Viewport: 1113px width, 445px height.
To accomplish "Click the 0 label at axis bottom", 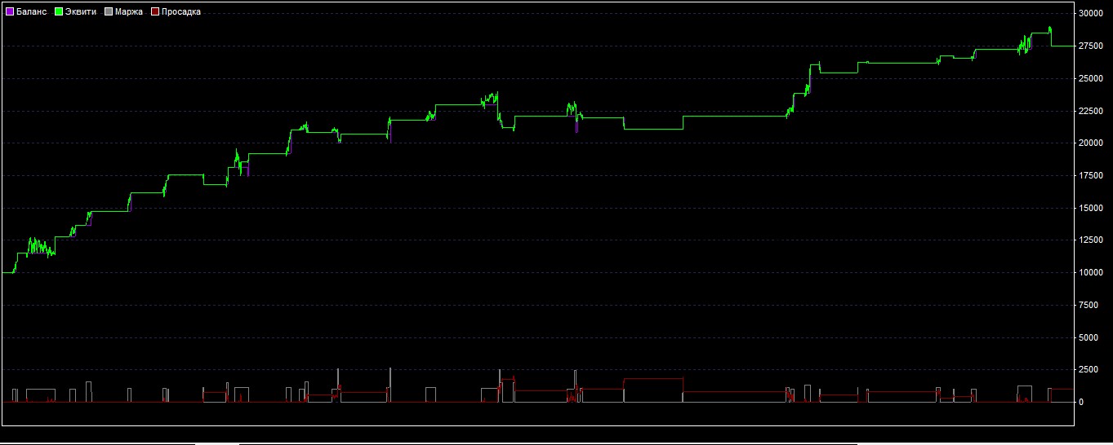I will point(1081,403).
